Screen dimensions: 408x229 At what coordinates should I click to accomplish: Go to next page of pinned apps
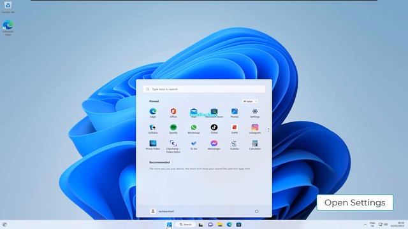click(268, 131)
